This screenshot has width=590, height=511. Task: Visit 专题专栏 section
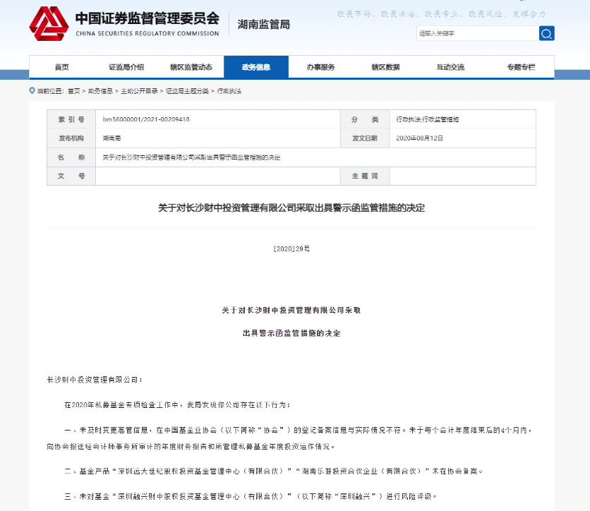pyautogui.click(x=521, y=67)
